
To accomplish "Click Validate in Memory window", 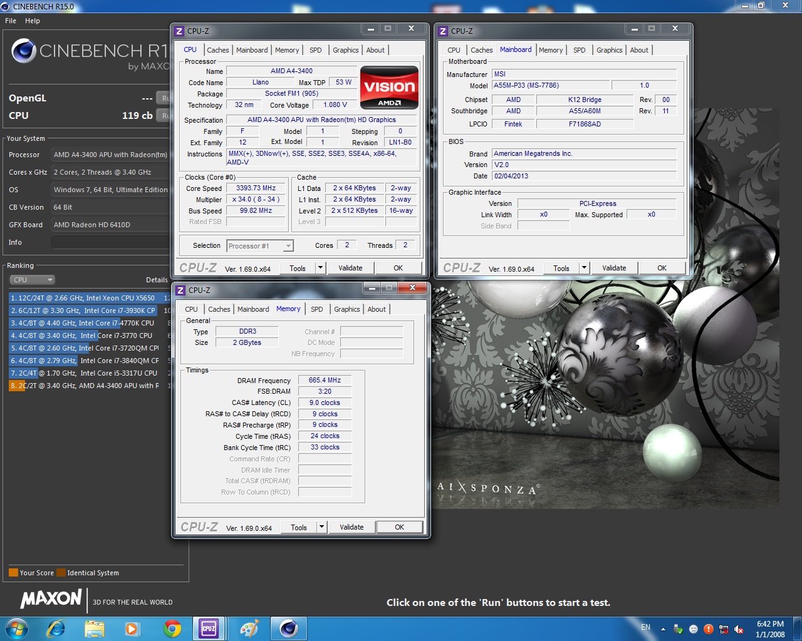I will coord(352,527).
